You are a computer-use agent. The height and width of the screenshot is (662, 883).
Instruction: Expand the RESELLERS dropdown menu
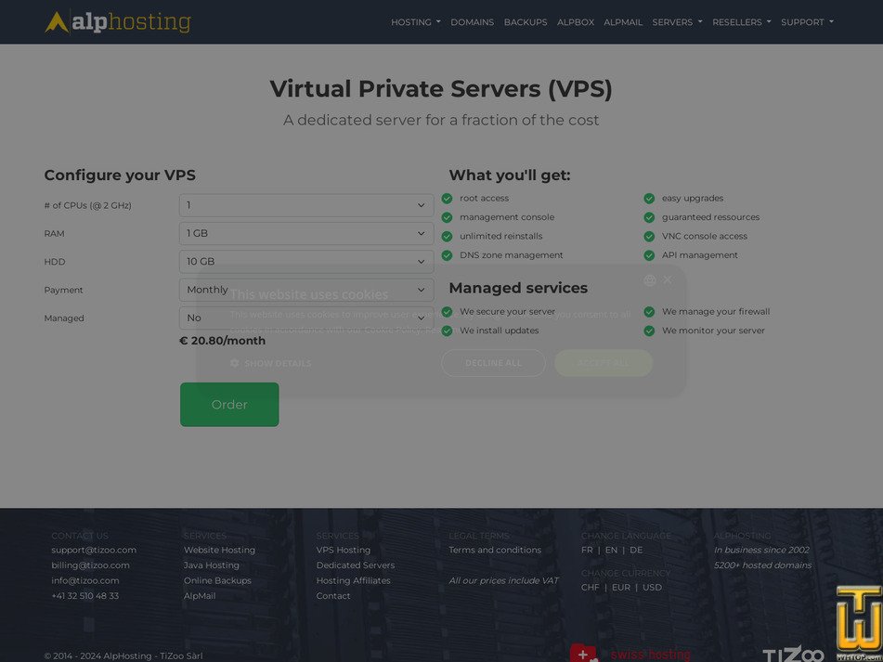[741, 22]
